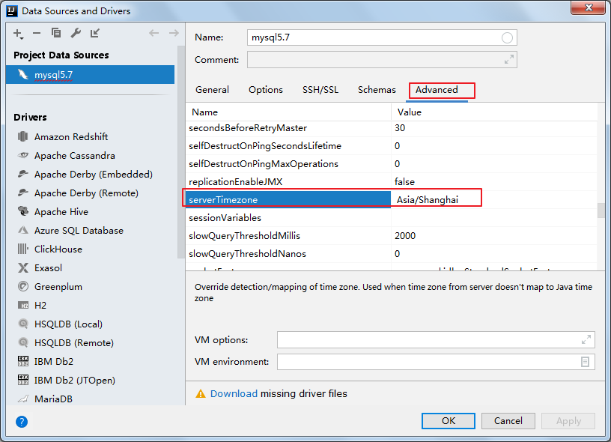The width and height of the screenshot is (611, 442).
Task: Click the Download driver files link
Action: point(234,393)
